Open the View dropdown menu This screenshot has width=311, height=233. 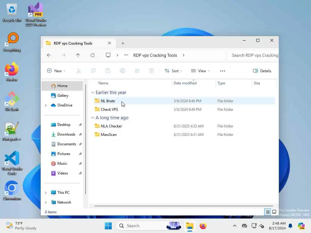pos(200,71)
